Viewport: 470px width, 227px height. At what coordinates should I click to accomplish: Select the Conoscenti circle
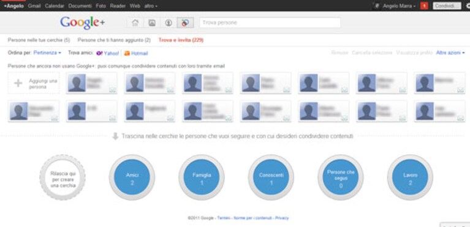pyautogui.click(x=271, y=177)
